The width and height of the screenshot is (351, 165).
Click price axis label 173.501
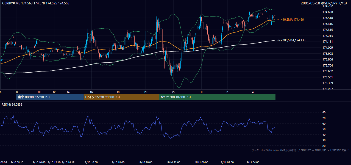pos(328,77)
